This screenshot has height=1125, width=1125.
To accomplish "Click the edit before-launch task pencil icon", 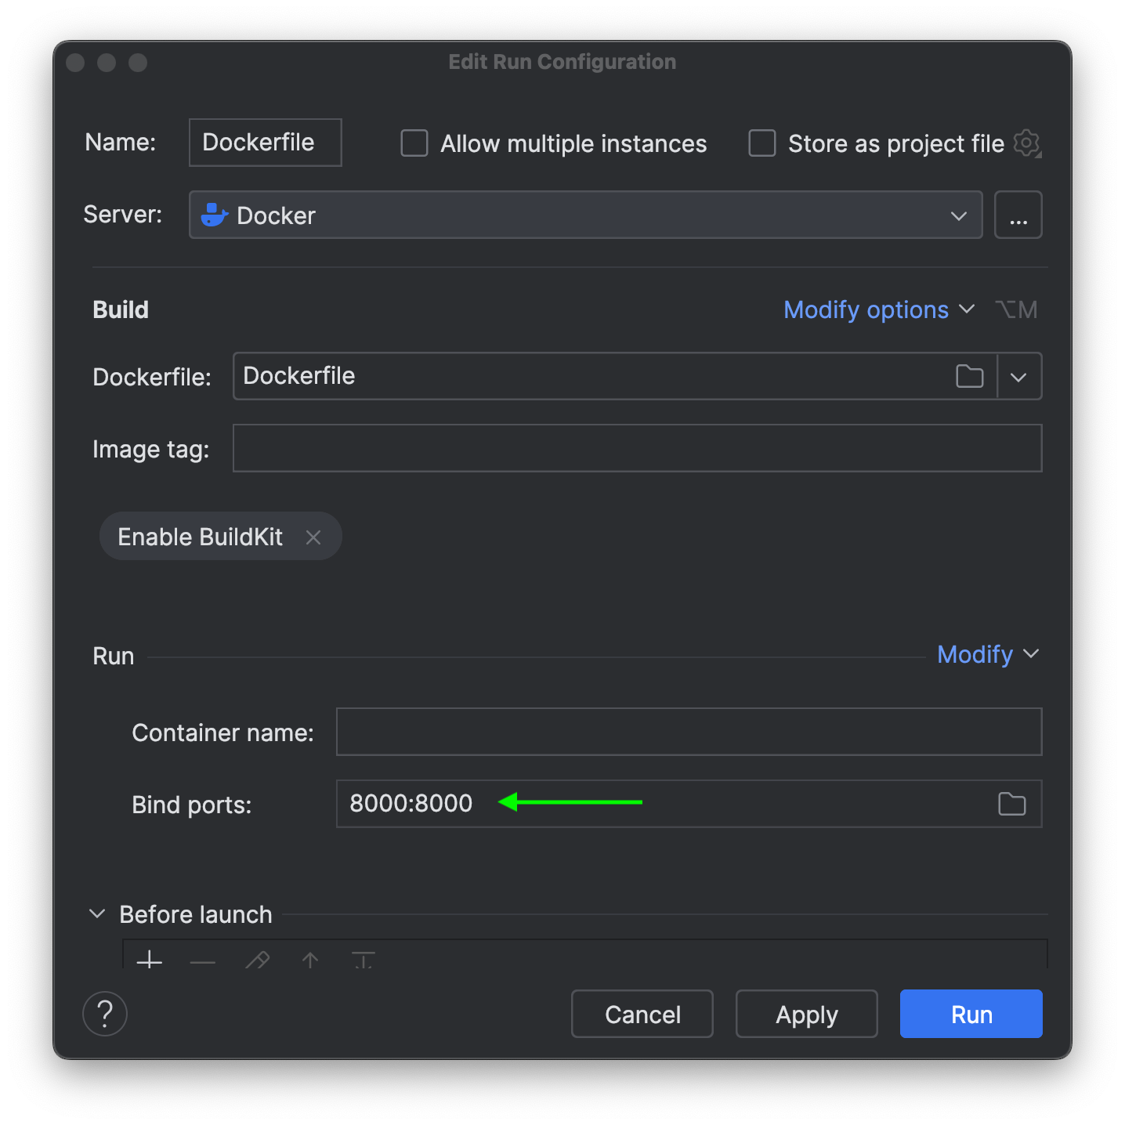I will (257, 960).
